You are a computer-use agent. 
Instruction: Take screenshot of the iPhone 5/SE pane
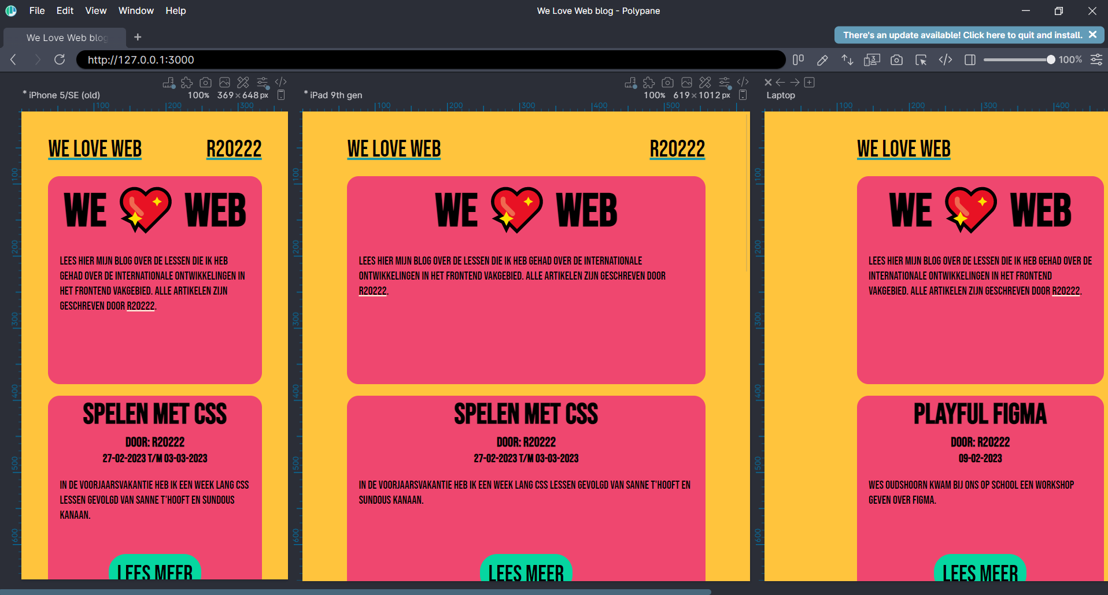click(205, 83)
